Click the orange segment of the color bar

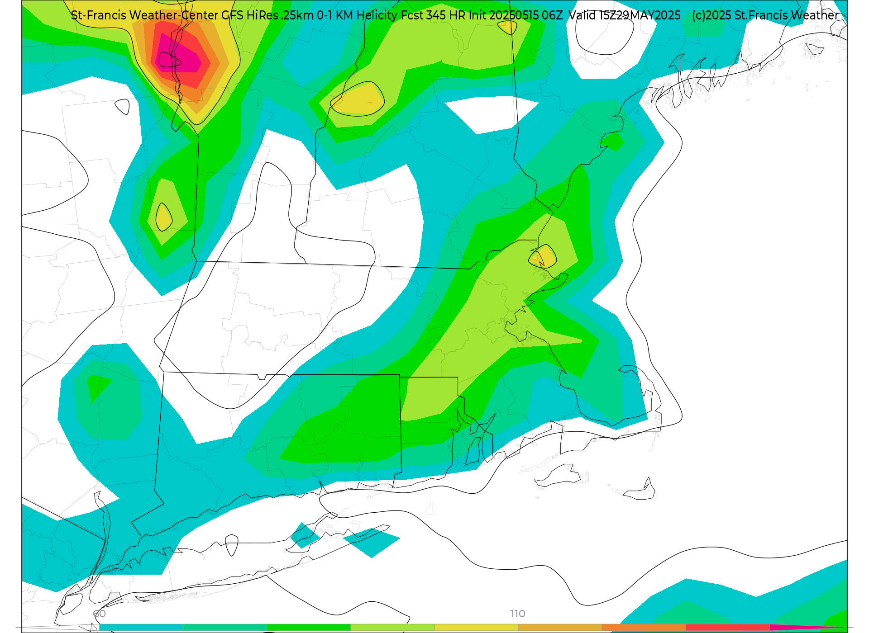pyautogui.click(x=644, y=628)
